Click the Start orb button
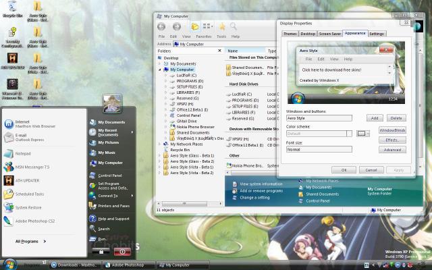Screen dimensions: 432x270 point(10,265)
